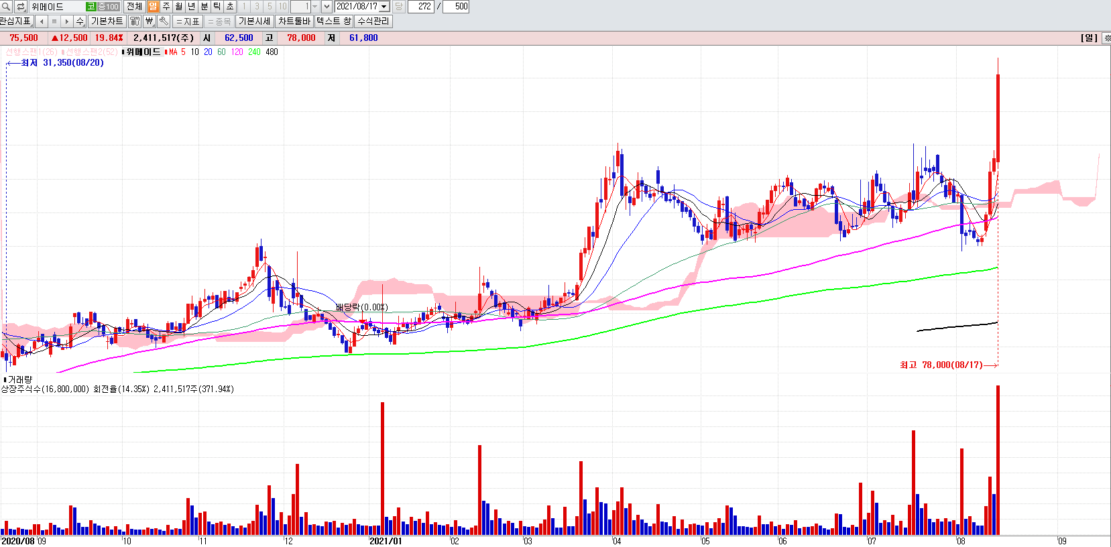Viewport: 1111px width, 547px height.
Task: Open the interval value dropdown arrow
Action: point(315,7)
